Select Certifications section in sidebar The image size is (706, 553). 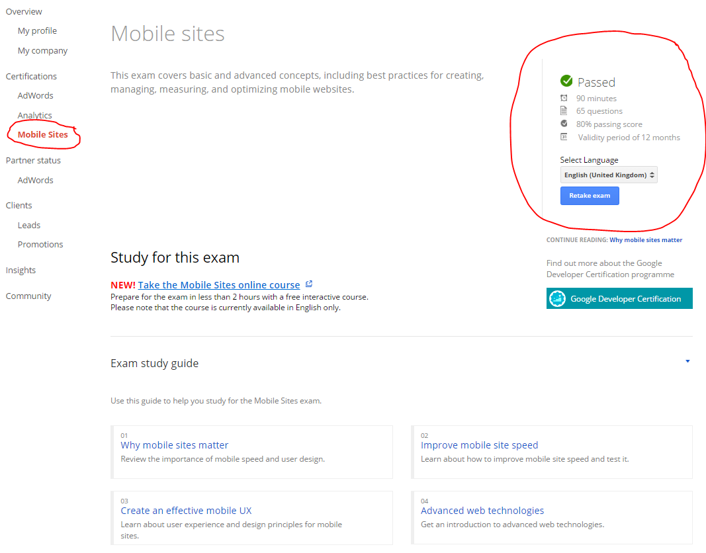[x=31, y=77]
